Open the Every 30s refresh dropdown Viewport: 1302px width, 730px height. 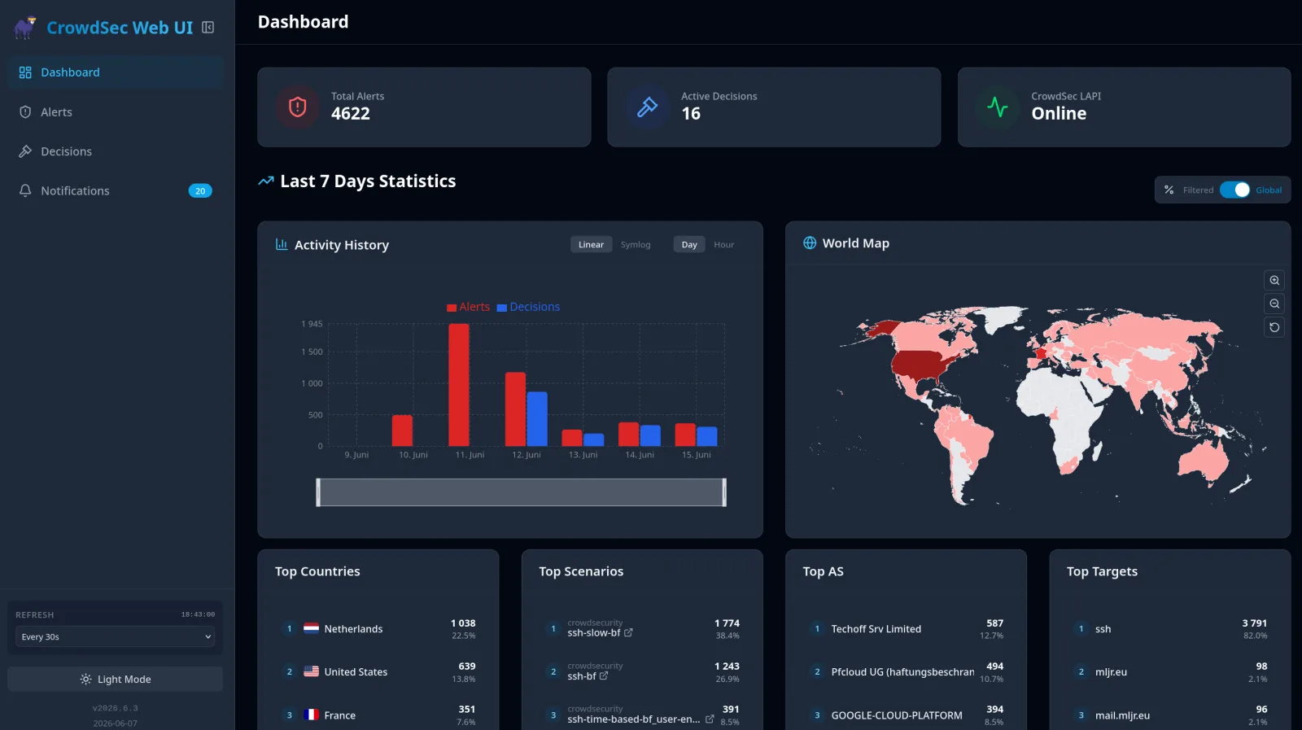point(115,636)
